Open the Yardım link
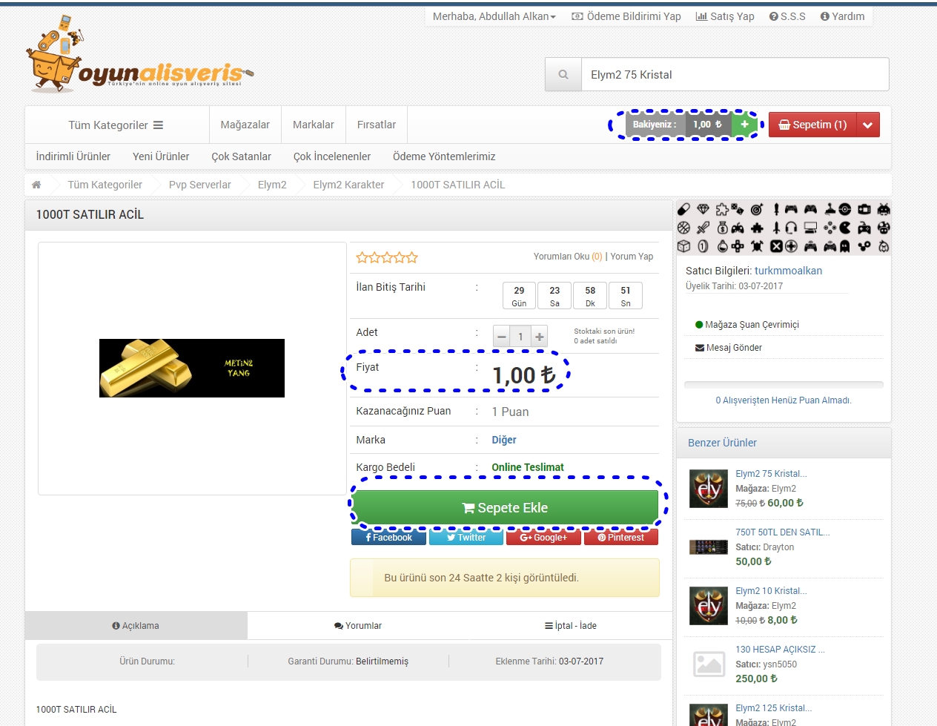 point(843,16)
